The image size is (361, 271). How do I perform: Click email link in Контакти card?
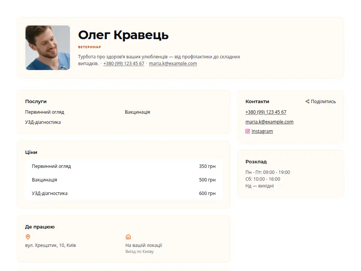(x=269, y=122)
